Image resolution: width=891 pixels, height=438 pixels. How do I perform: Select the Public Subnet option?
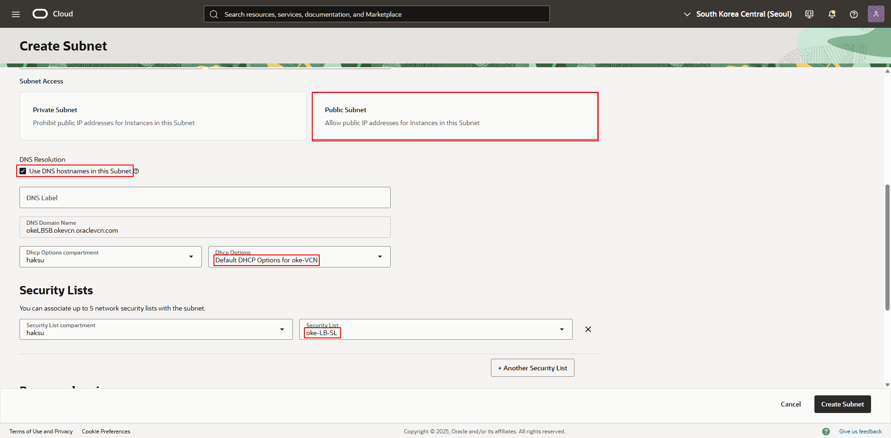[x=455, y=116]
